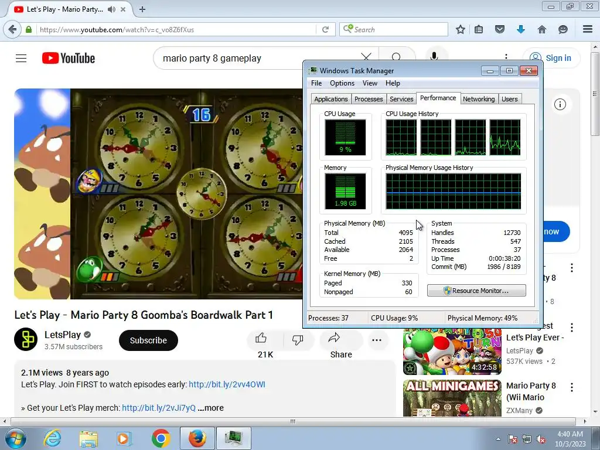Open the LetsPlay channel name link

[x=63, y=335]
